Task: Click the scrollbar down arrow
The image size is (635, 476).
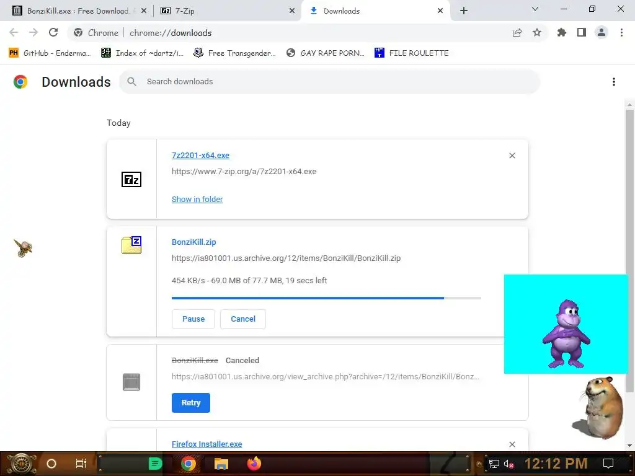Action: click(629, 446)
